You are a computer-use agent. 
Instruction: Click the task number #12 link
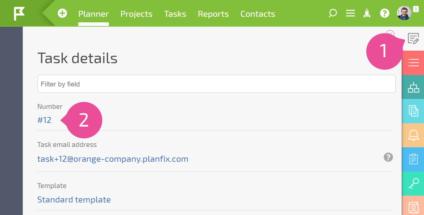tap(44, 120)
